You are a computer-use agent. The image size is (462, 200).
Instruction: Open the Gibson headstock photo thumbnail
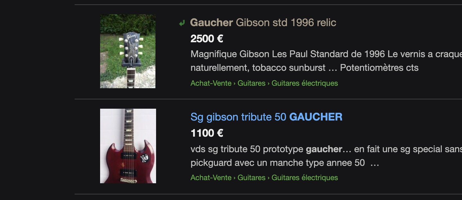pos(128,51)
